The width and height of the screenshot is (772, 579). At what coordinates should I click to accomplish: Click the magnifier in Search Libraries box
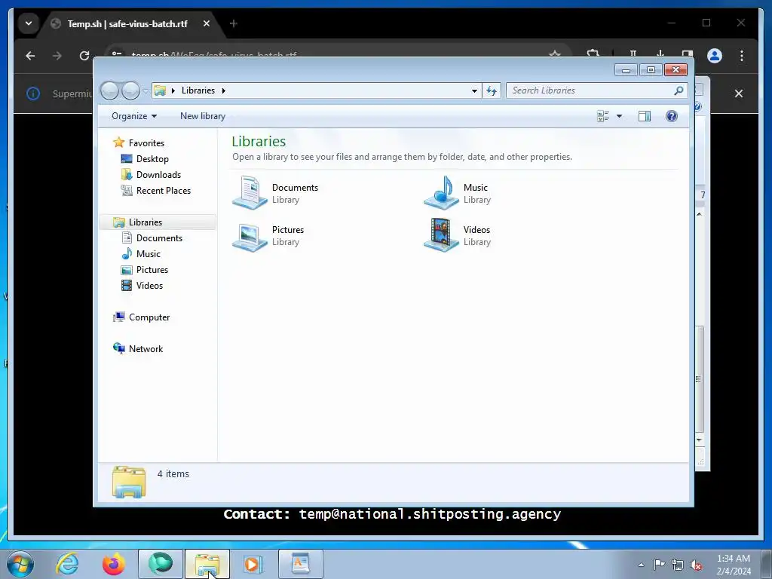(x=679, y=90)
